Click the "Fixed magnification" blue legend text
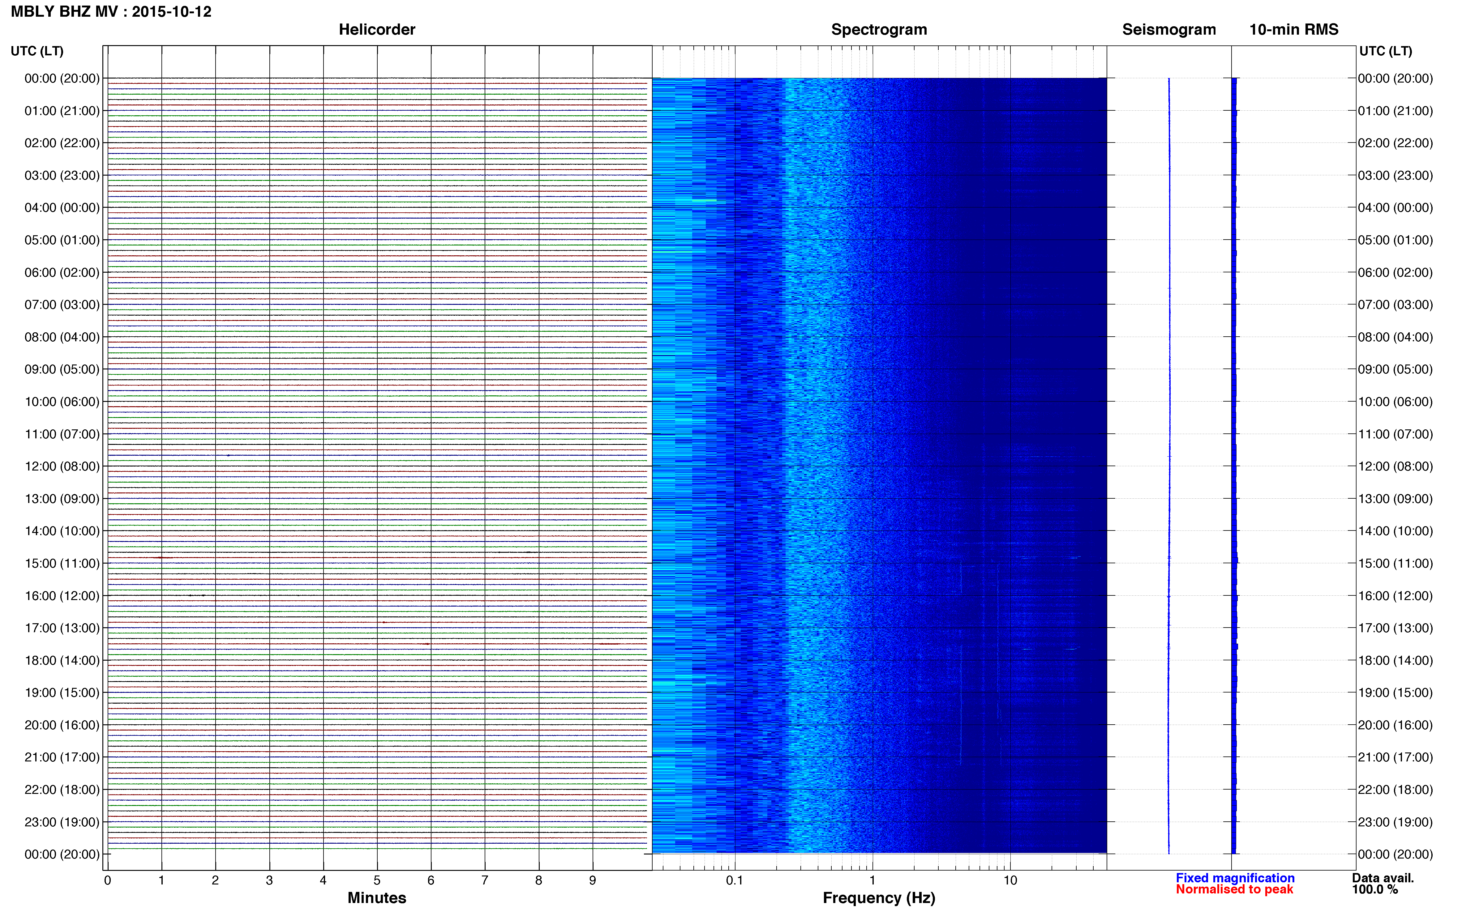1466x916 pixels. coord(1235,878)
